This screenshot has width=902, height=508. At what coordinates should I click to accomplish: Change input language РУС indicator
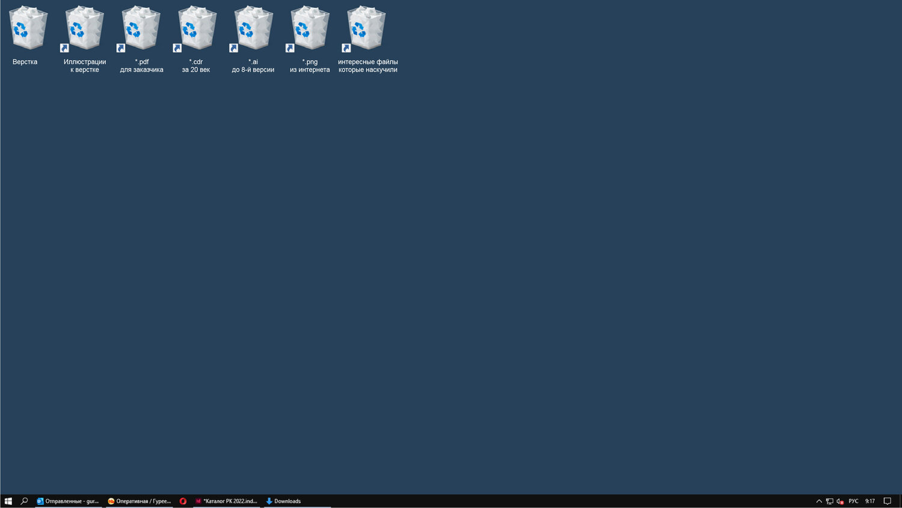pos(853,501)
